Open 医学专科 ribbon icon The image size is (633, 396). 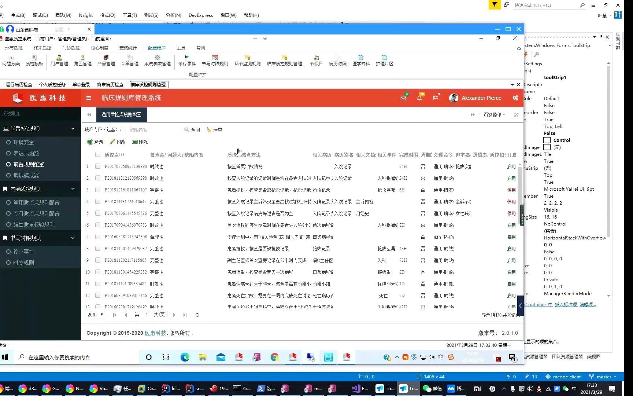coord(361,60)
